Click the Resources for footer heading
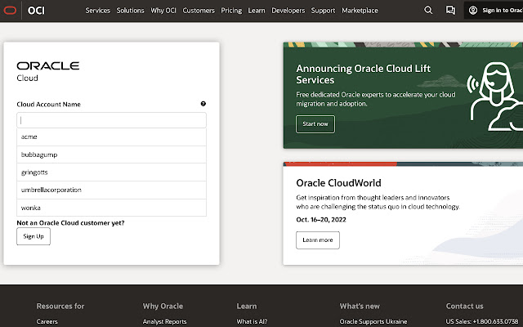The image size is (523, 327). [60, 306]
